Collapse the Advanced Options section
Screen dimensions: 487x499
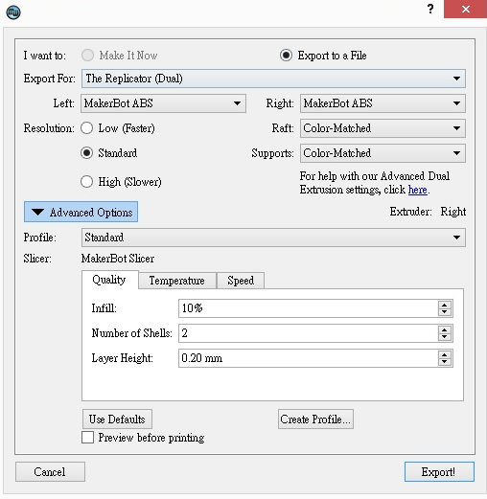[81, 212]
